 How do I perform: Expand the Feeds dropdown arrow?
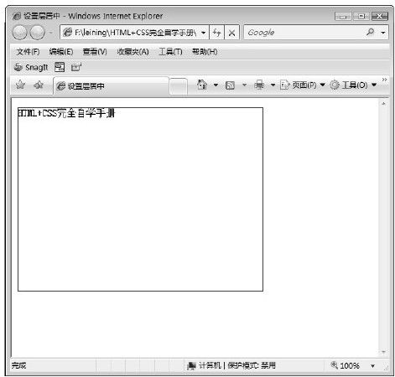(244, 85)
